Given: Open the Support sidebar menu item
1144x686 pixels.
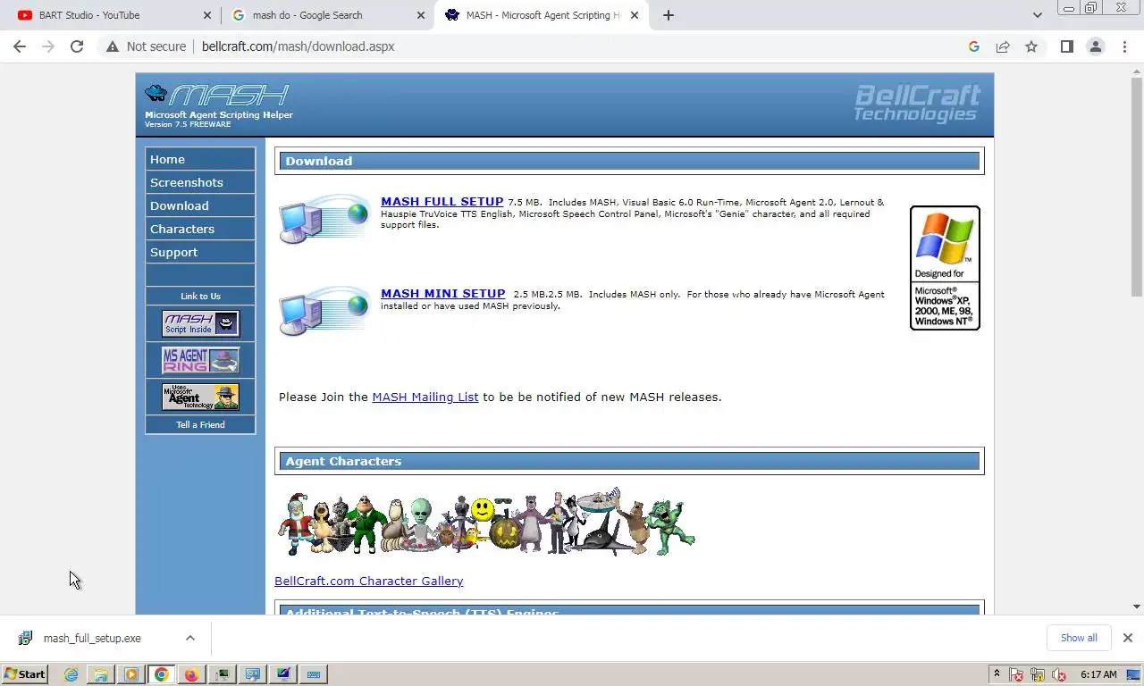Looking at the screenshot, I should tap(200, 252).
